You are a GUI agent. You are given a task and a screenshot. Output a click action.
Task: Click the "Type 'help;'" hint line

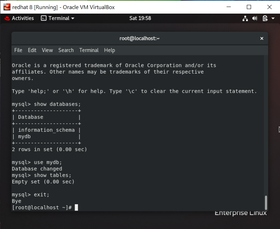click(x=134, y=91)
